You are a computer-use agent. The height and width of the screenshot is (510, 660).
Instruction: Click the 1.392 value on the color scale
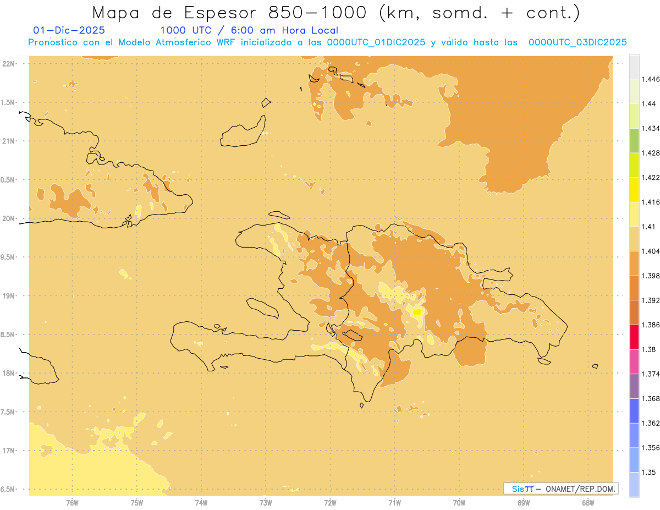650,300
